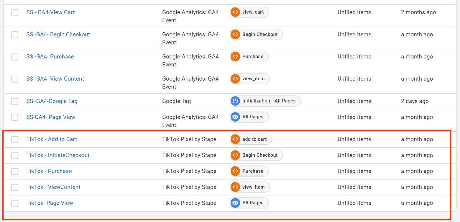Open the TikTok -Page View tag
Image resolution: width=460 pixels, height=222 pixels.
click(x=50, y=203)
